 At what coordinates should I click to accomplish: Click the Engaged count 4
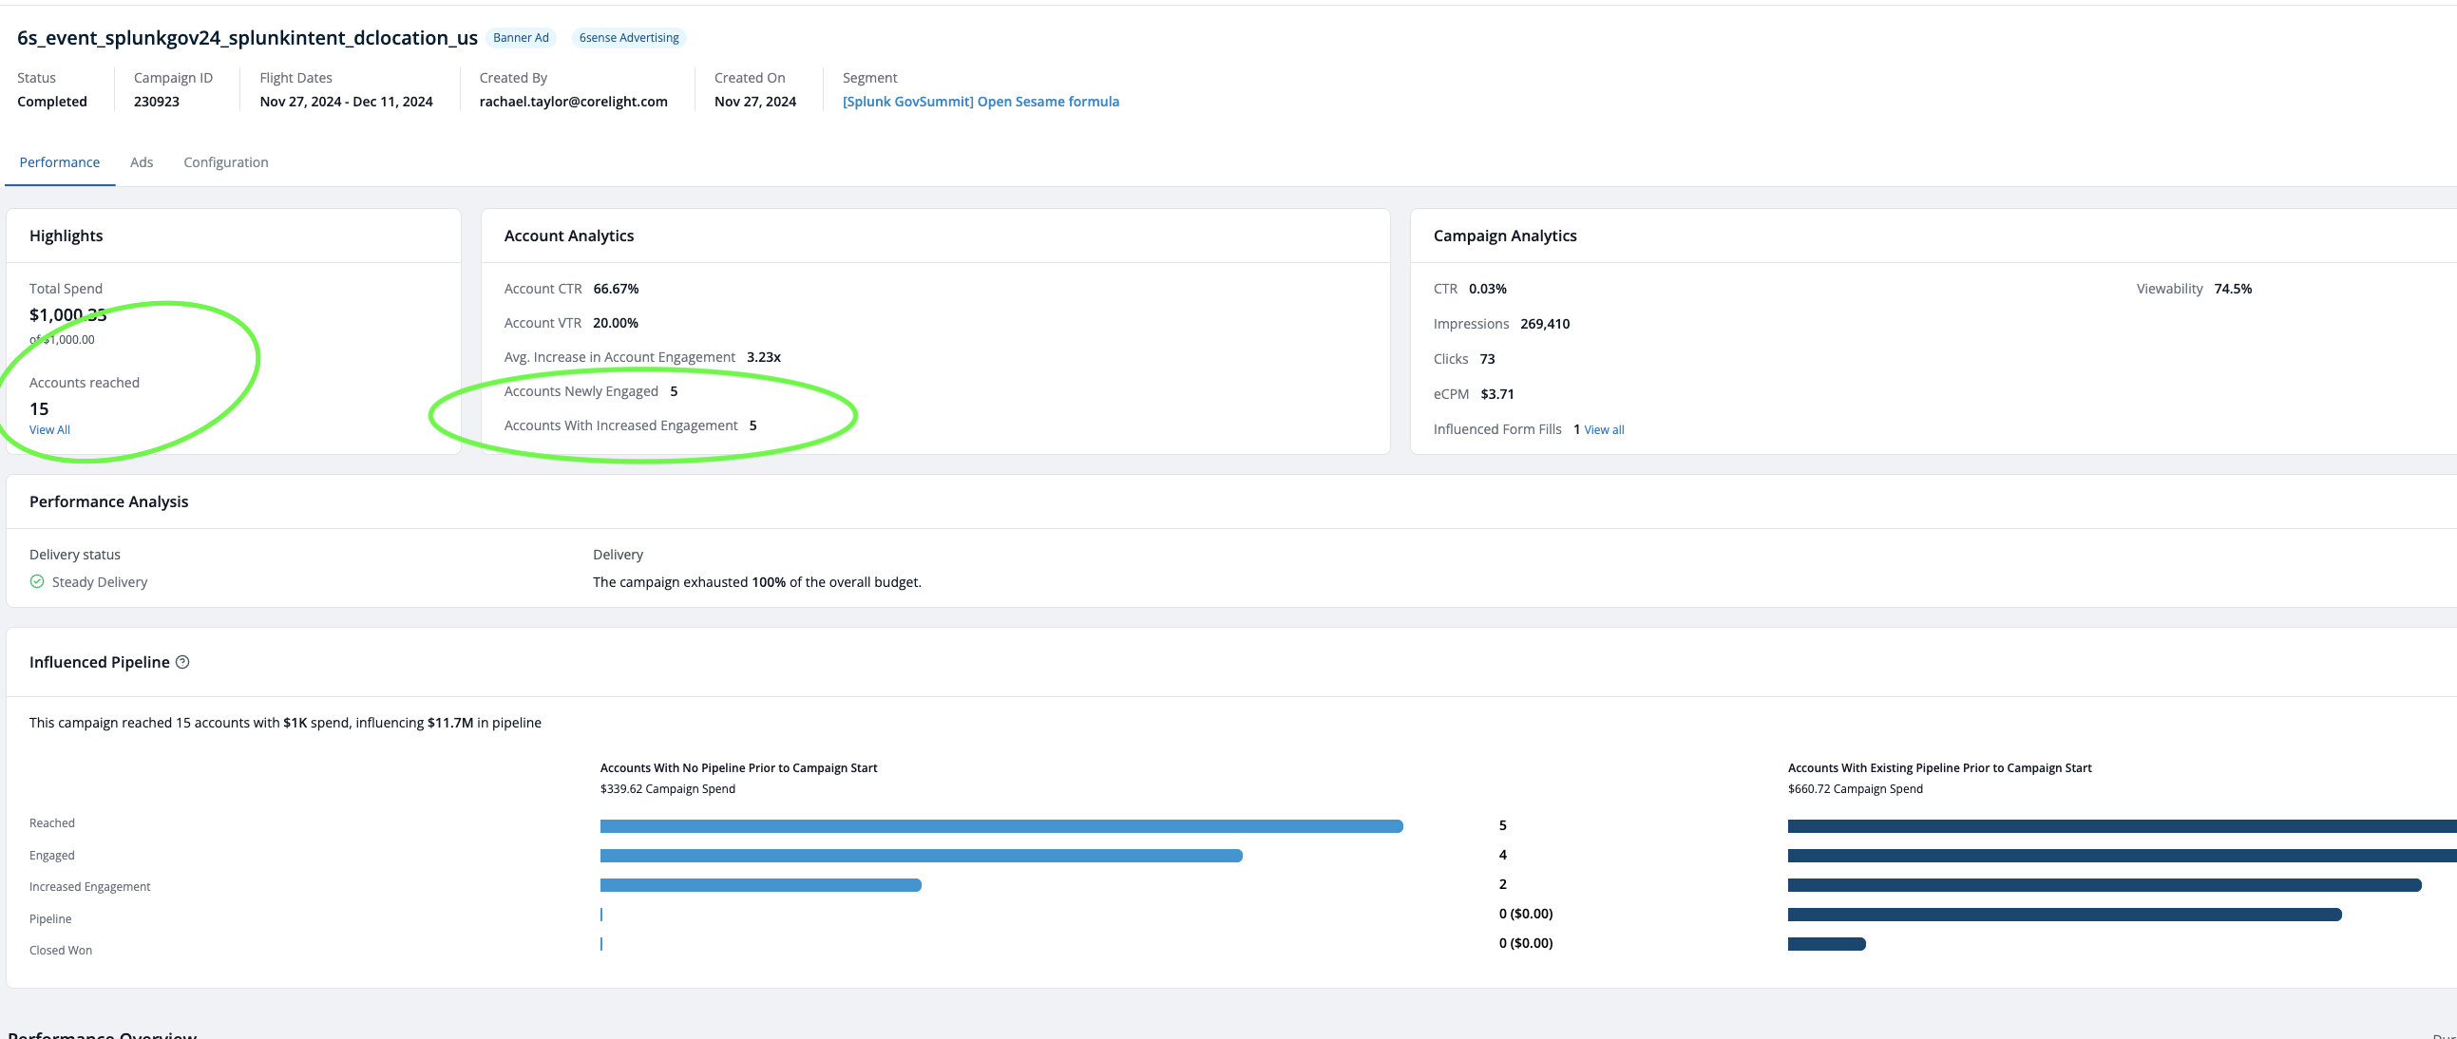pos(1503,855)
